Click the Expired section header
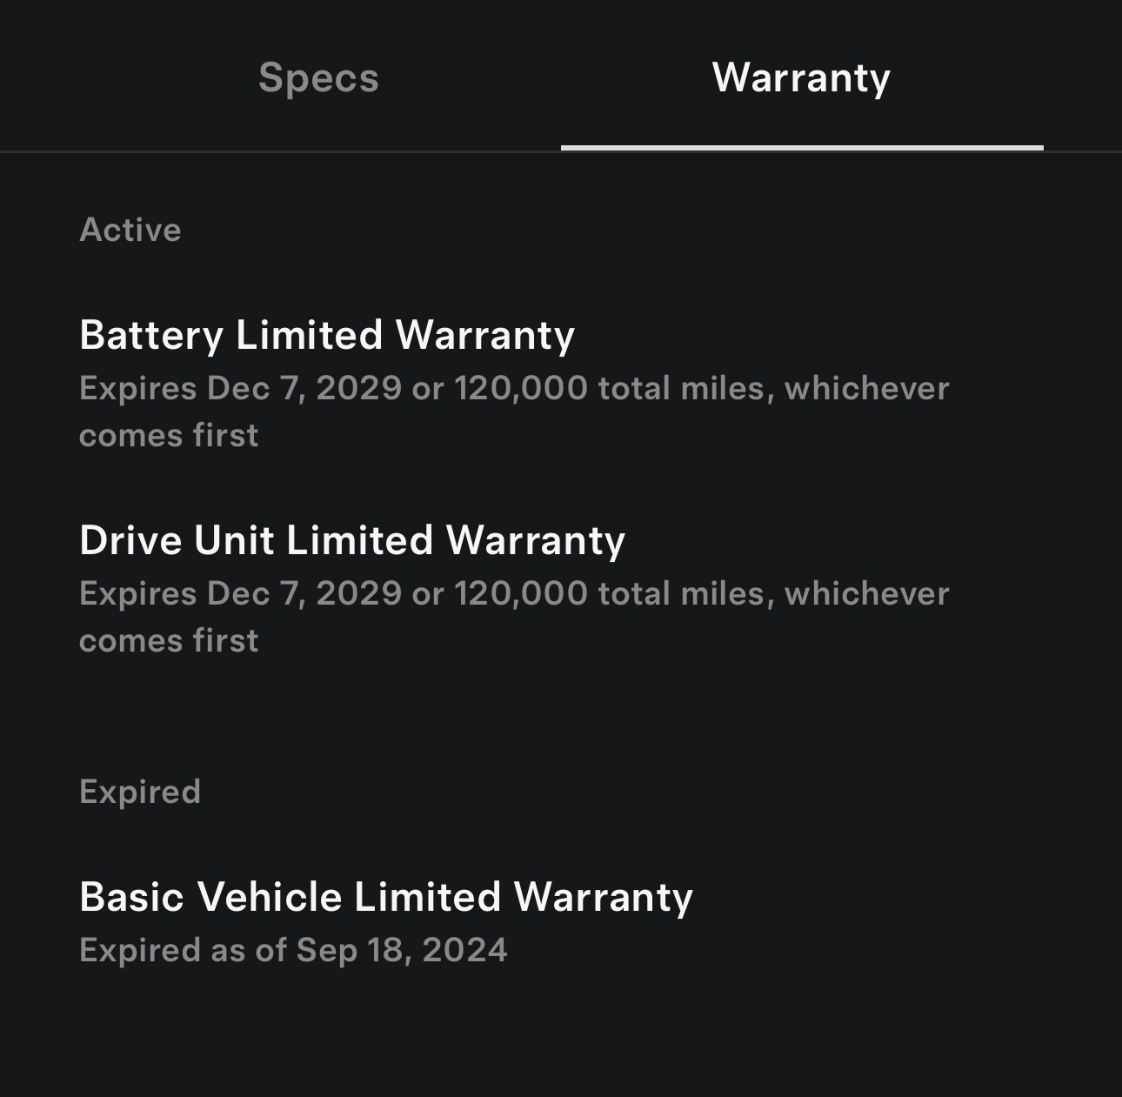The width and height of the screenshot is (1122, 1097). coord(140,792)
